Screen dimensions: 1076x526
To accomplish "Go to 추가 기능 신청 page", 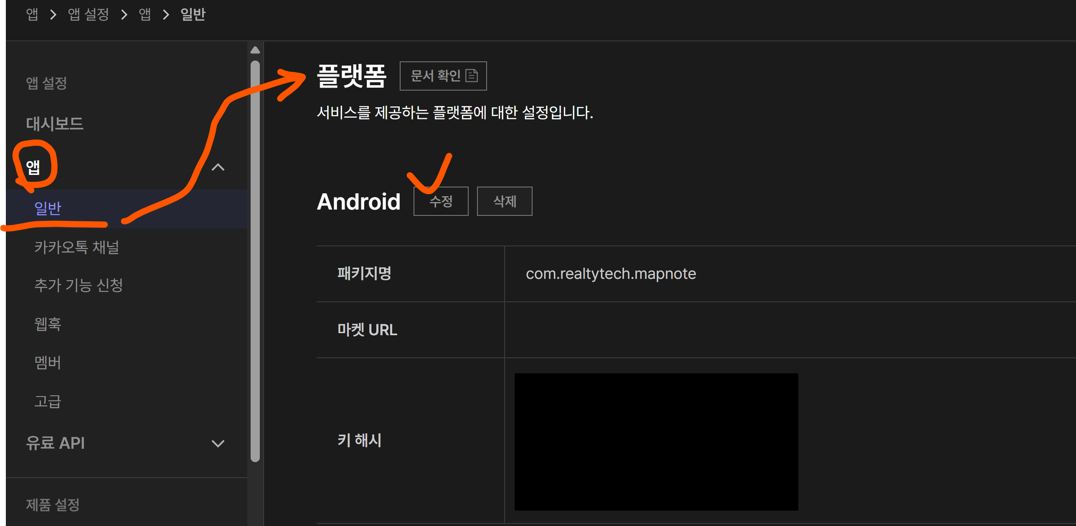I will pyautogui.click(x=79, y=286).
